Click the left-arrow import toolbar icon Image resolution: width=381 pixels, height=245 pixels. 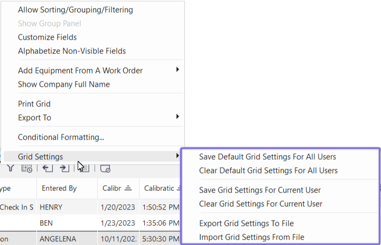[x=48, y=168]
